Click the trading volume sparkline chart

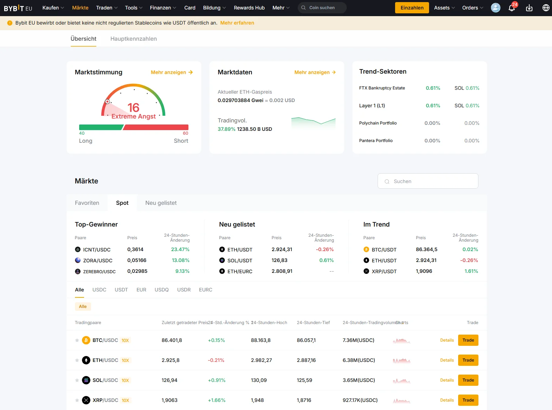pyautogui.click(x=313, y=123)
